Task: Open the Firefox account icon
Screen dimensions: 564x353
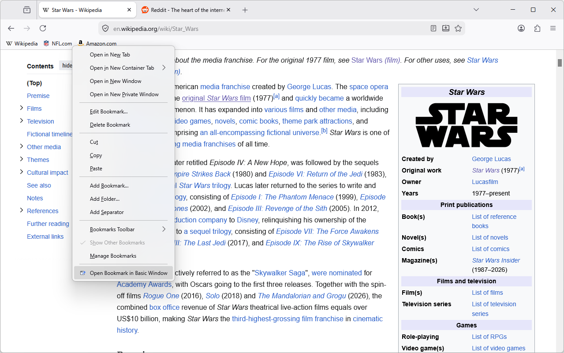Action: (x=521, y=28)
